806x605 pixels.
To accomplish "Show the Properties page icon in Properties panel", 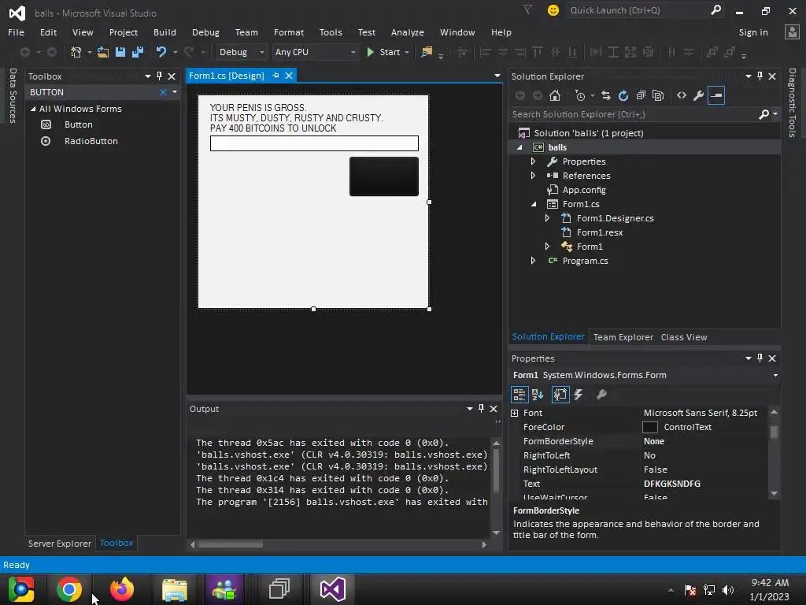I will tap(560, 395).
